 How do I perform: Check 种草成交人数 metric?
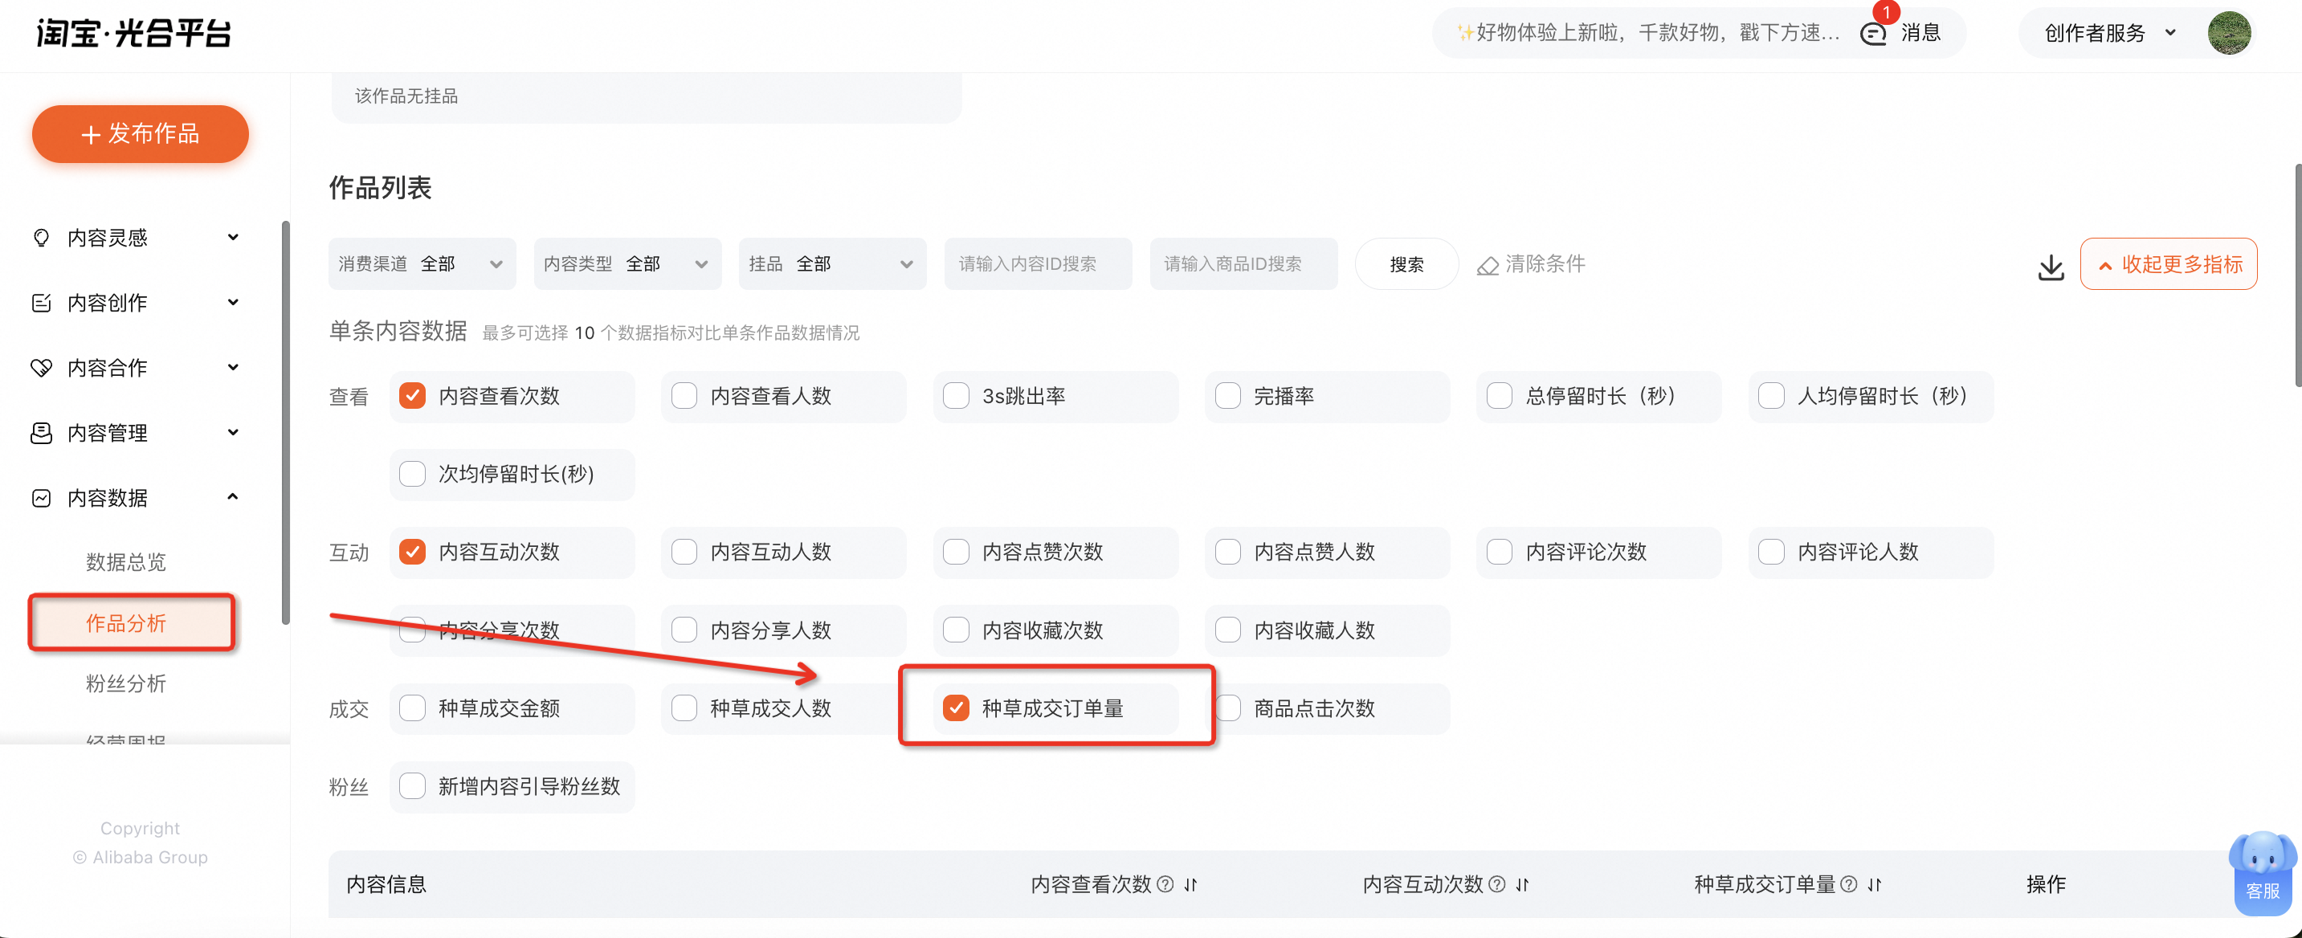(x=684, y=708)
